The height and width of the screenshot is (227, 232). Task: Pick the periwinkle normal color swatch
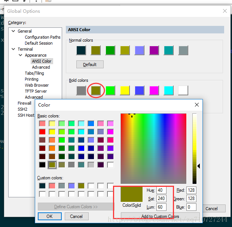[139, 50]
